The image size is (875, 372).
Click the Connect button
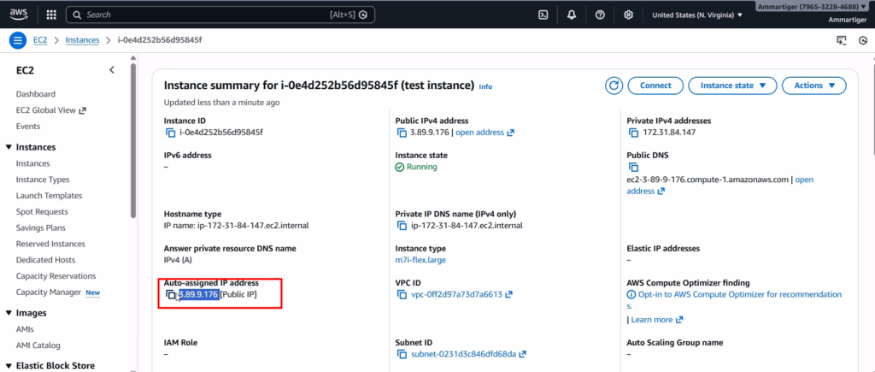[655, 86]
